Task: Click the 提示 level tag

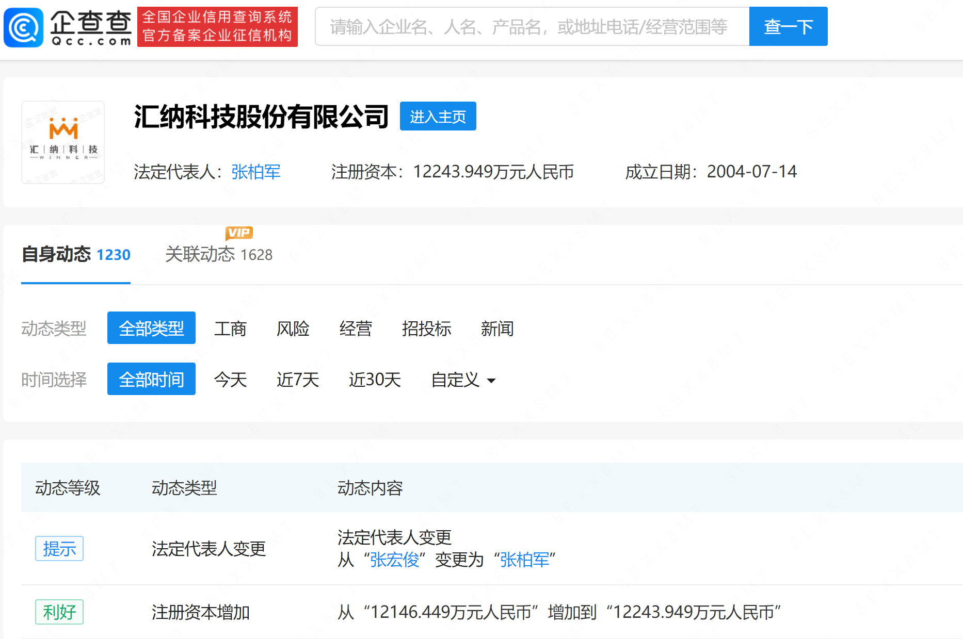Action: coord(59,549)
